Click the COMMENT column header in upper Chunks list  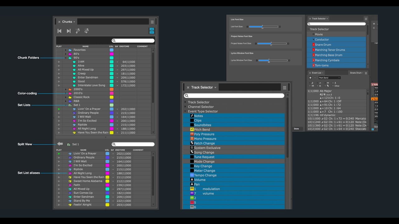pyautogui.click(x=142, y=47)
